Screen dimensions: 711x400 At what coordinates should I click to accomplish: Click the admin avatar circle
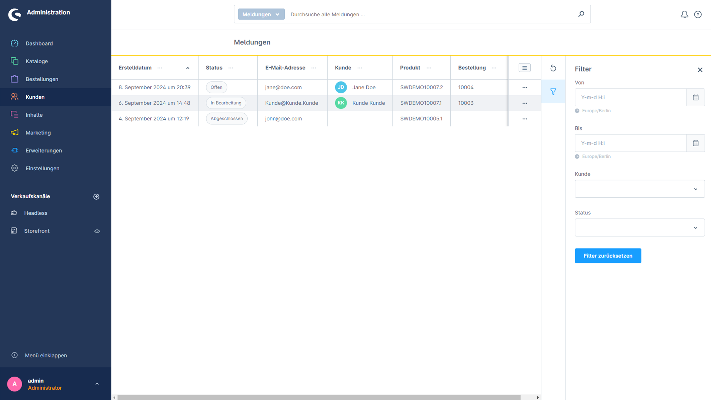(14, 384)
